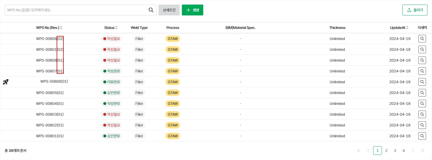View details of WPS-00805(01) via magnifier
Image resolution: width=432 pixels, height=160 pixels.
pyautogui.click(x=422, y=93)
